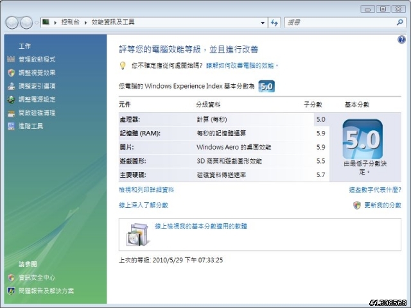Select the 處理器 row label
This screenshot has width=411, height=308.
pos(130,119)
